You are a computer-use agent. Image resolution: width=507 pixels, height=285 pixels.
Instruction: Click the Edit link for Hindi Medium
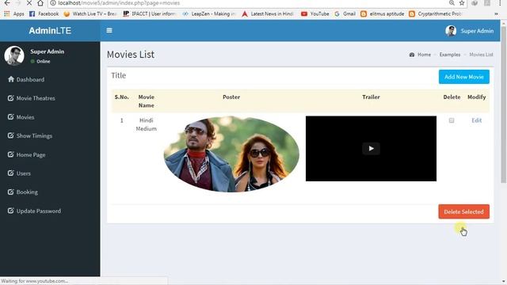coord(477,120)
